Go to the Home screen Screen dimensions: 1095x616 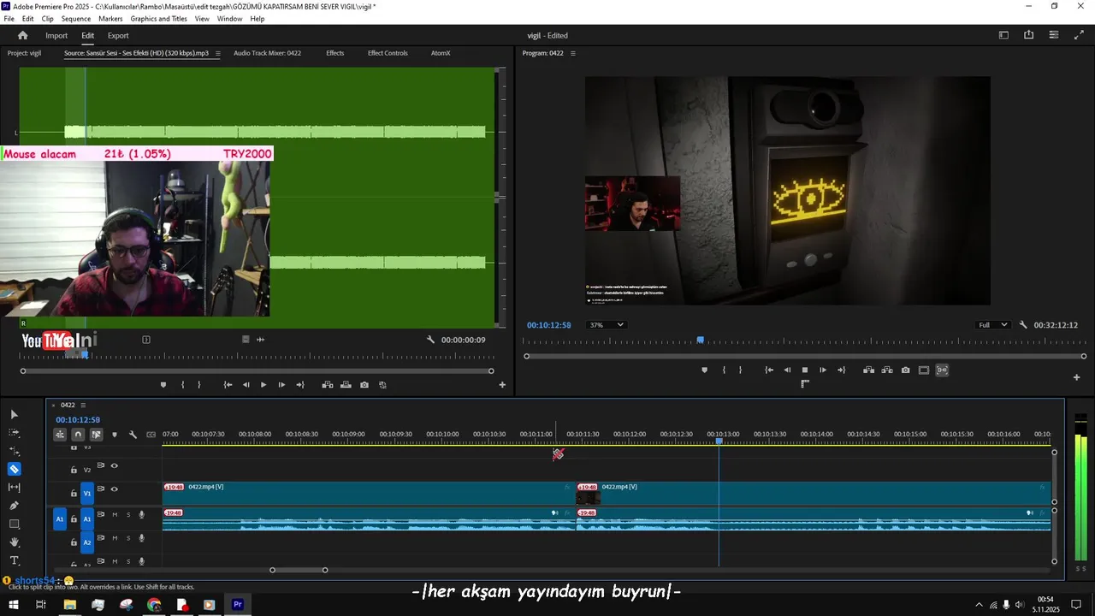23,36
